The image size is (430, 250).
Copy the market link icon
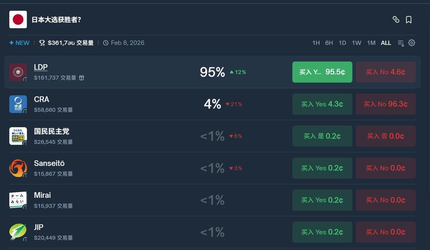(x=396, y=20)
